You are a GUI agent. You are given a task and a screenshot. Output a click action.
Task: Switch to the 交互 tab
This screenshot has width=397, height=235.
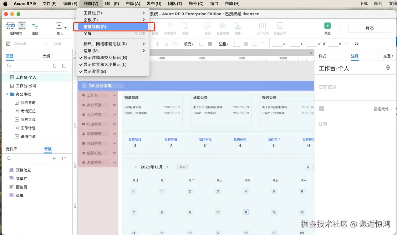(387, 56)
